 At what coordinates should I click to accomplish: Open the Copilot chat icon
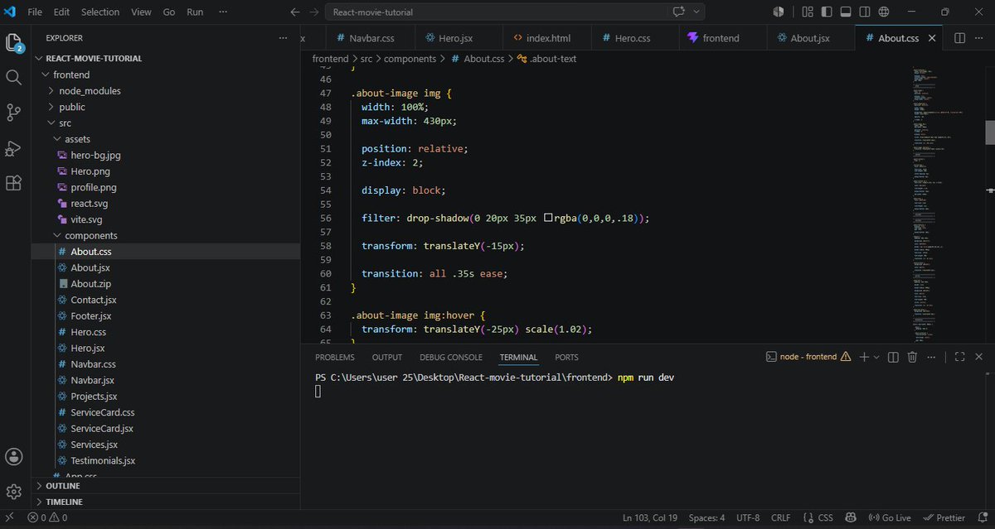(679, 12)
